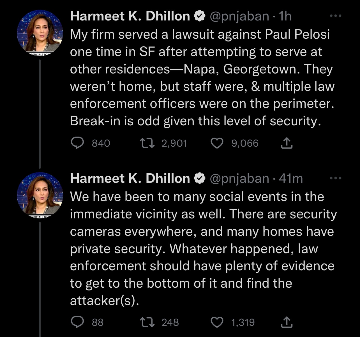The height and width of the screenshot is (337, 360).
Task: Click the reply icon on the second tweet
Action: point(78,322)
